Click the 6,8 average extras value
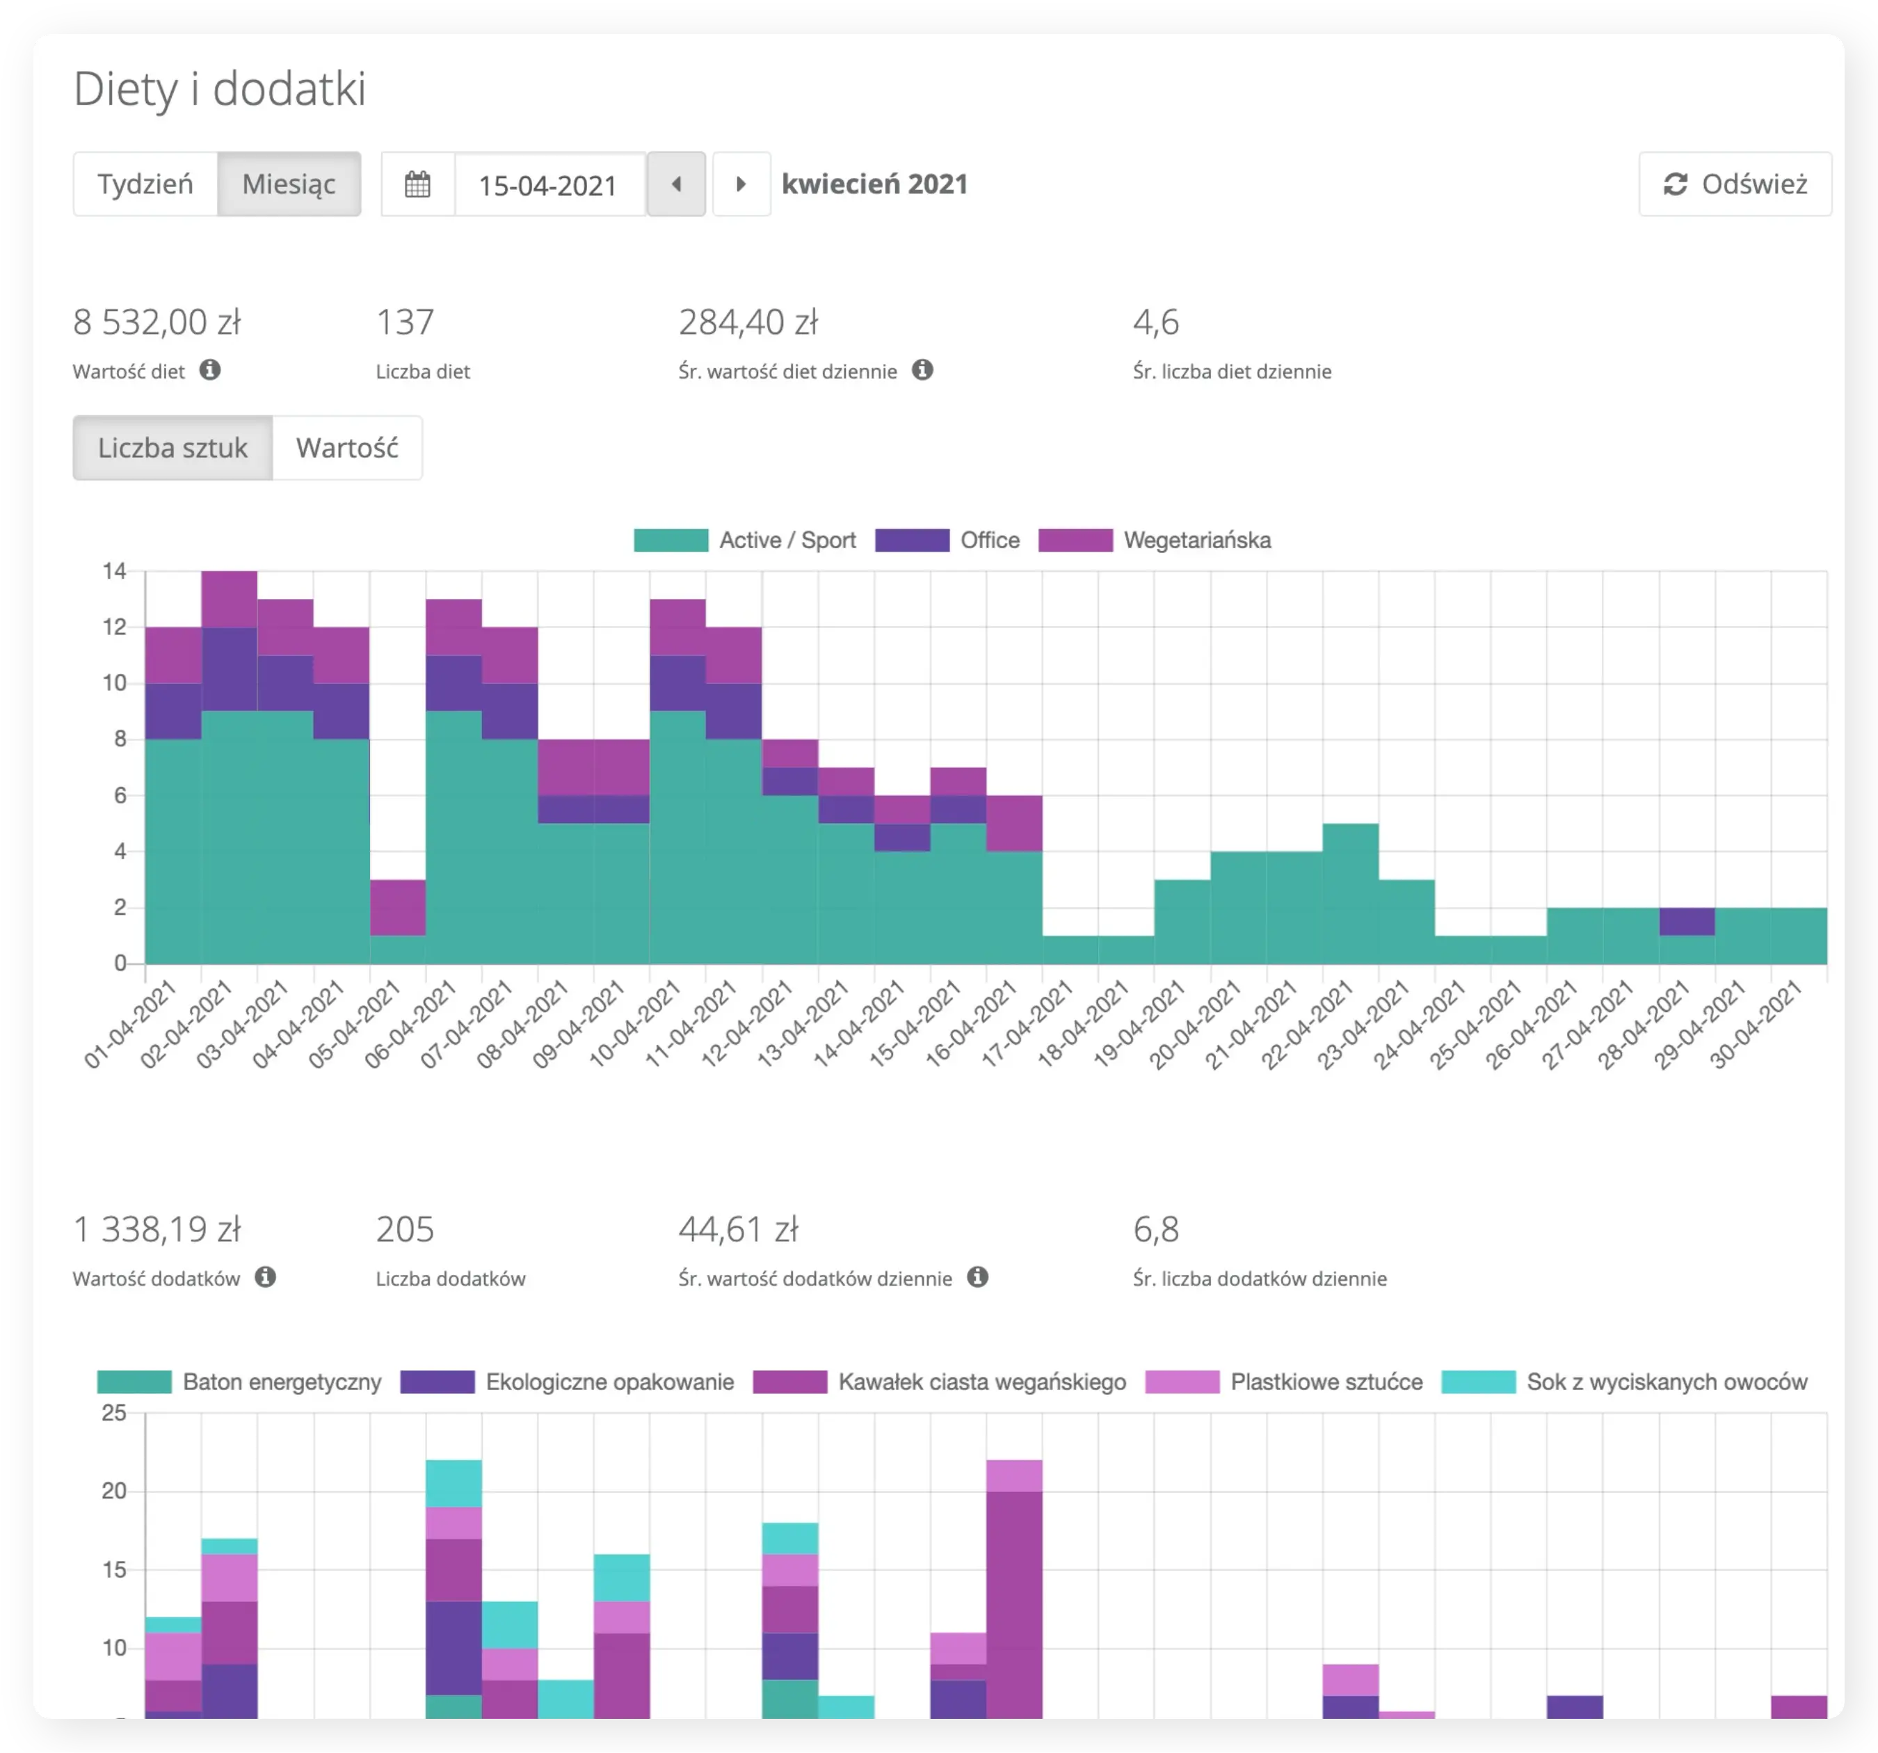Viewport: 1878px width, 1753px height. pos(1156,1229)
